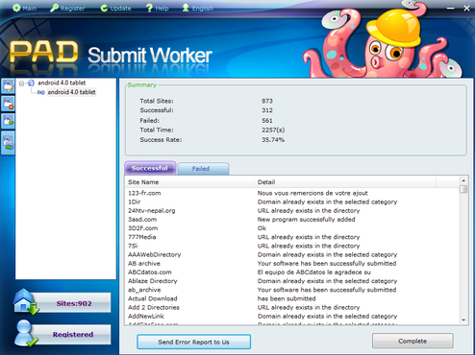Image resolution: width=475 pixels, height=355 pixels.
Task: Click the Sites:902 button
Action: pyautogui.click(x=74, y=303)
